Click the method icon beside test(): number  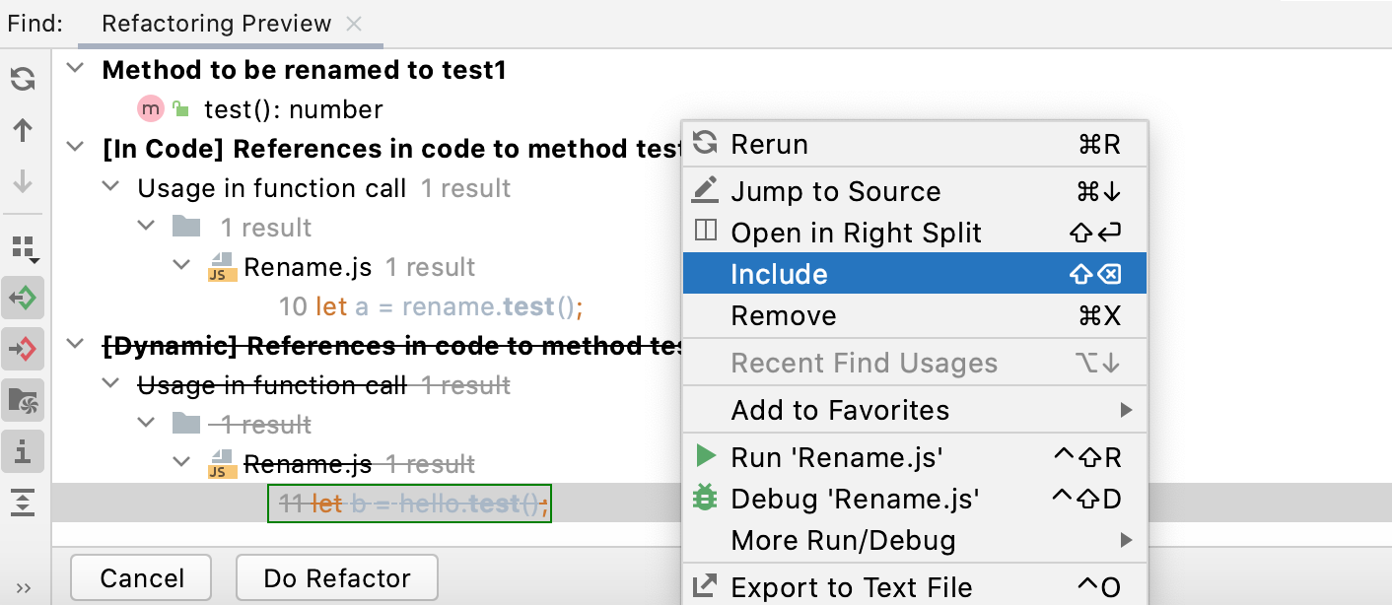click(x=149, y=108)
